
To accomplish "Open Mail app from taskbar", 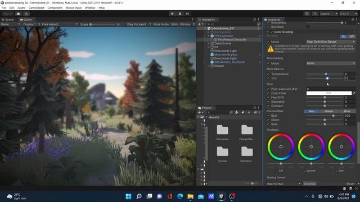I will coord(201,196).
